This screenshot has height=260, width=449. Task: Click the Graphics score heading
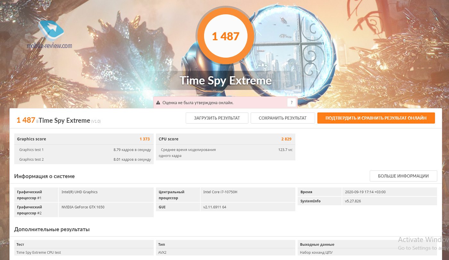(x=31, y=139)
